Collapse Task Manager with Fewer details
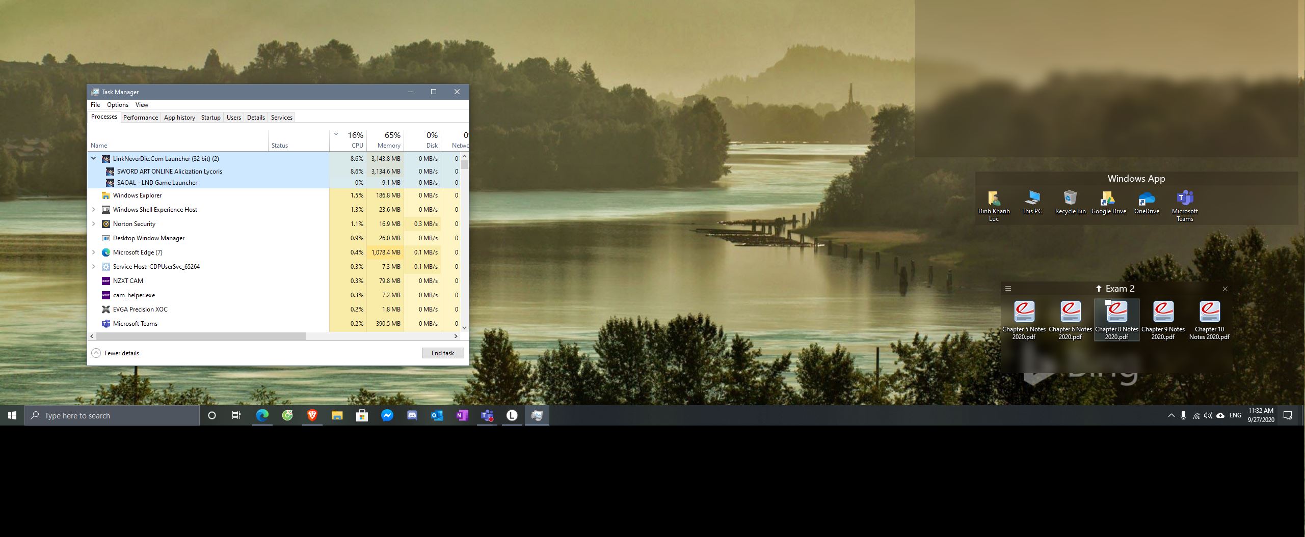 116,353
